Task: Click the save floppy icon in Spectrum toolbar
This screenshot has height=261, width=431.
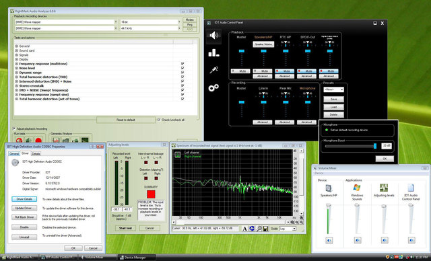Action: click(265, 229)
